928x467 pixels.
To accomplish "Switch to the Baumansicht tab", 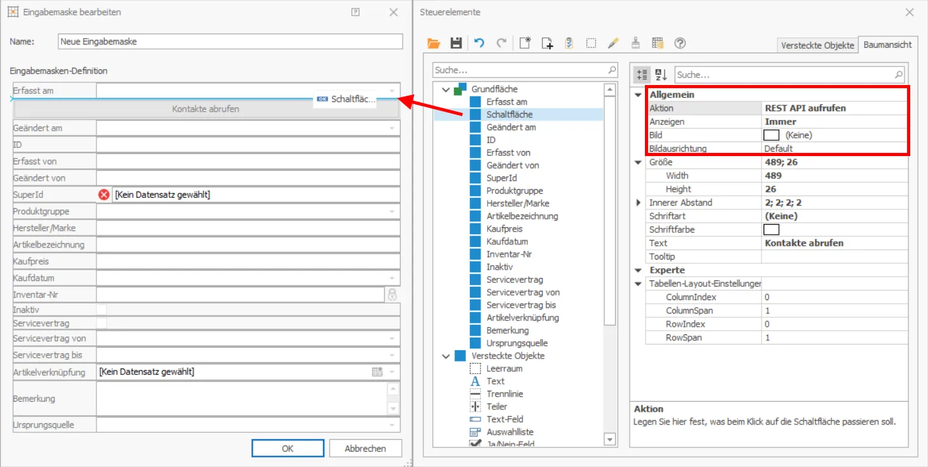I will (x=888, y=44).
